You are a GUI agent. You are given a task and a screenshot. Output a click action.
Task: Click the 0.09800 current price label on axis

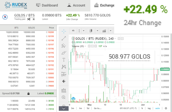click(165, 69)
